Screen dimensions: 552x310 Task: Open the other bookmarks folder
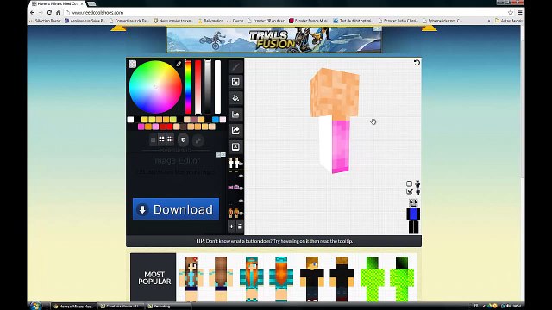[508, 21]
